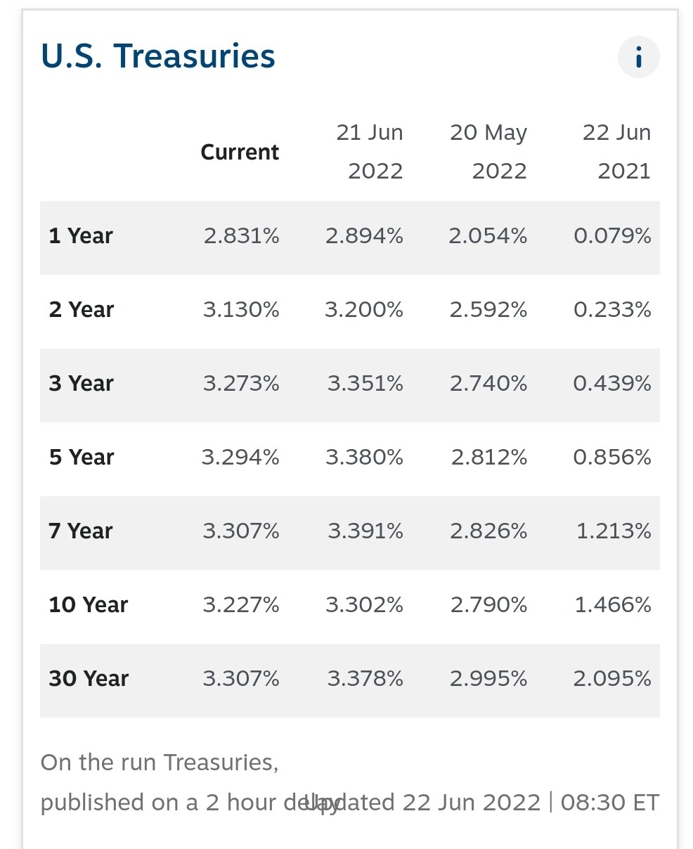
Task: Click the 30 Year 2.095% value
Action: coord(612,679)
